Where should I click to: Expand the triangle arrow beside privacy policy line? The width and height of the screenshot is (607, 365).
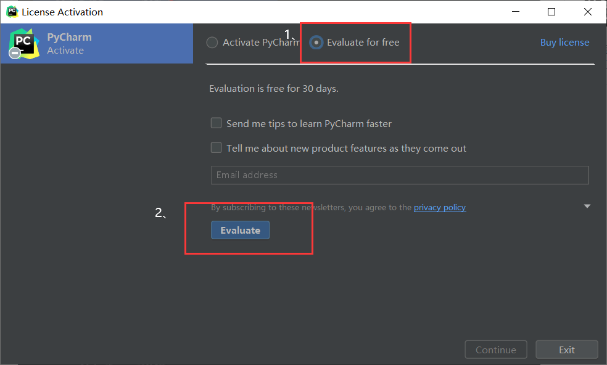click(x=587, y=207)
